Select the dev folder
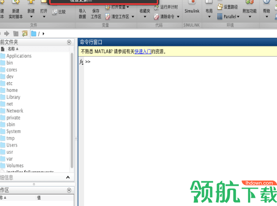The image size is (277, 206). tap(10, 76)
